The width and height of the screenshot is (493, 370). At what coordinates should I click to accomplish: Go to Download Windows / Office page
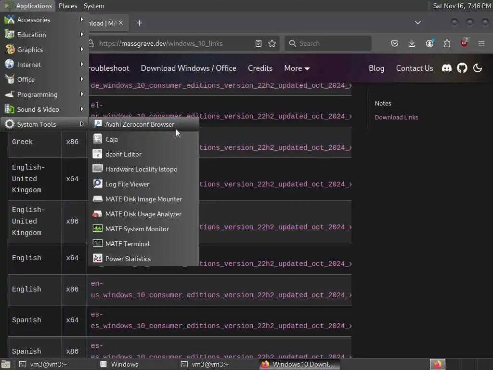189,68
